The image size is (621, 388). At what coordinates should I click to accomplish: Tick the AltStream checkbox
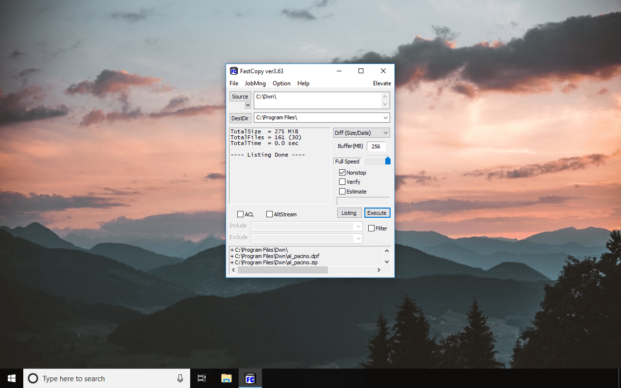coord(269,214)
